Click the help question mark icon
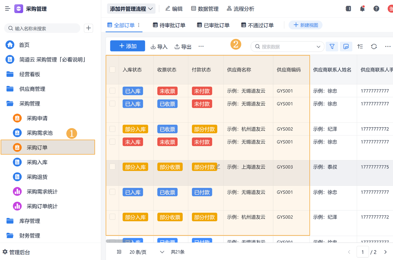Screen dimensions: 393x260 pos(376,9)
